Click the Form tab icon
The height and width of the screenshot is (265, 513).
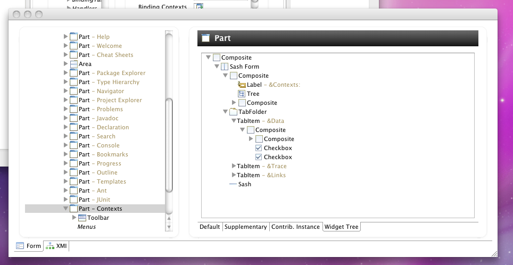20,246
